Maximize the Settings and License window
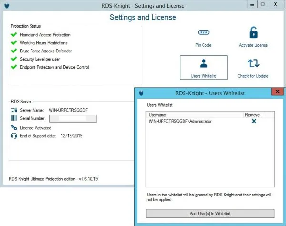Screen dimensions: 286x226 point(262,4)
